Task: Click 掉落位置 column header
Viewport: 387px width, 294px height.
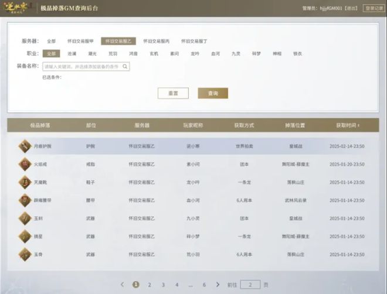Action: (295, 125)
